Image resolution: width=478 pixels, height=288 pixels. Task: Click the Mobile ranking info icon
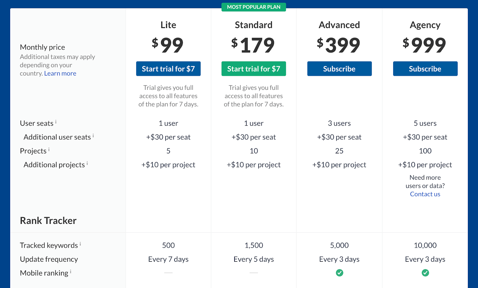(x=71, y=272)
